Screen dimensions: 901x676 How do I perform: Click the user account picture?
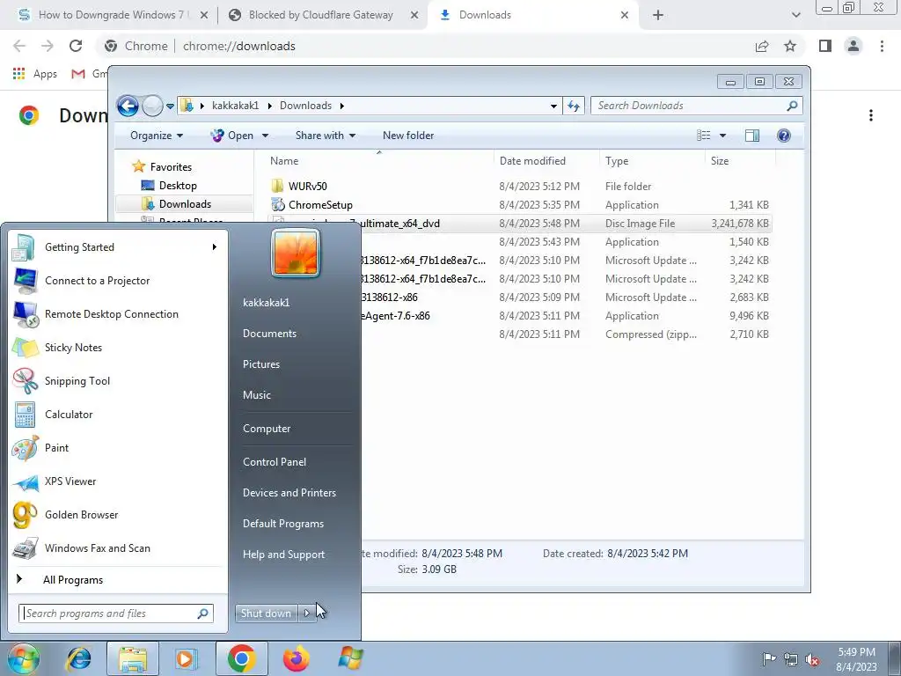[296, 253]
